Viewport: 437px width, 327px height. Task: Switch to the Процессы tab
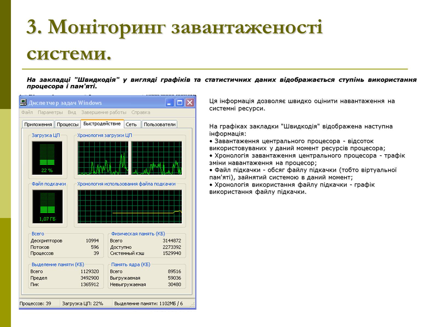coord(67,125)
